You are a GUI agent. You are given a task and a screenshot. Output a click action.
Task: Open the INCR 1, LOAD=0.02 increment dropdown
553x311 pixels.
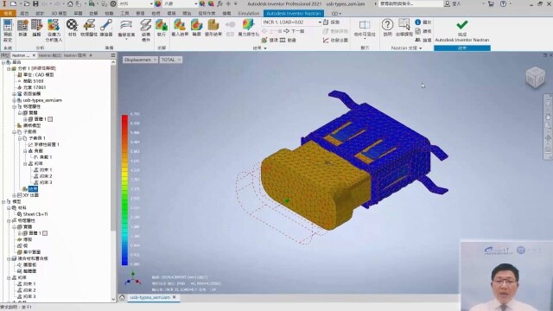[292, 22]
